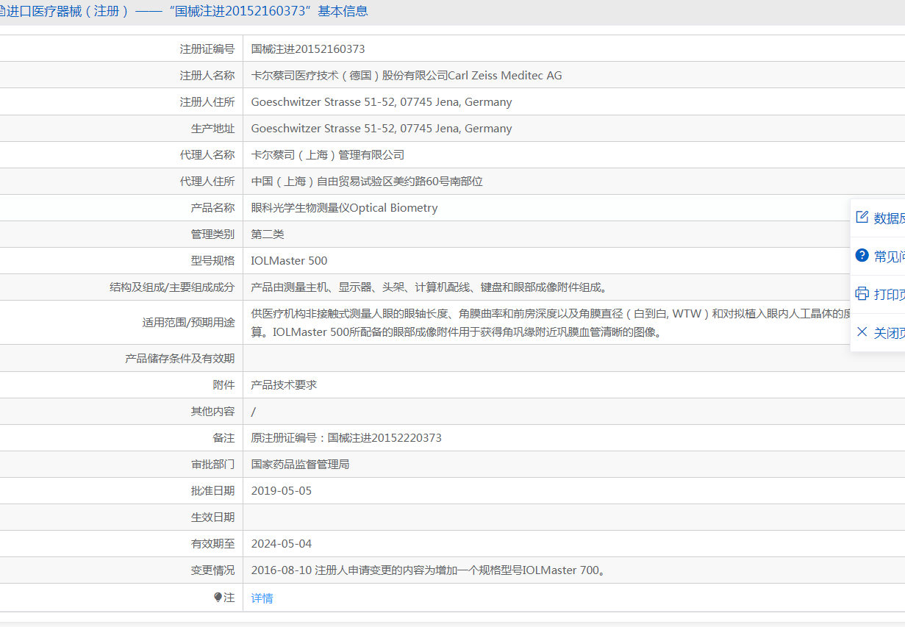Select the expiry date 2024-05-04
This screenshot has height=627, width=905.
282,544
